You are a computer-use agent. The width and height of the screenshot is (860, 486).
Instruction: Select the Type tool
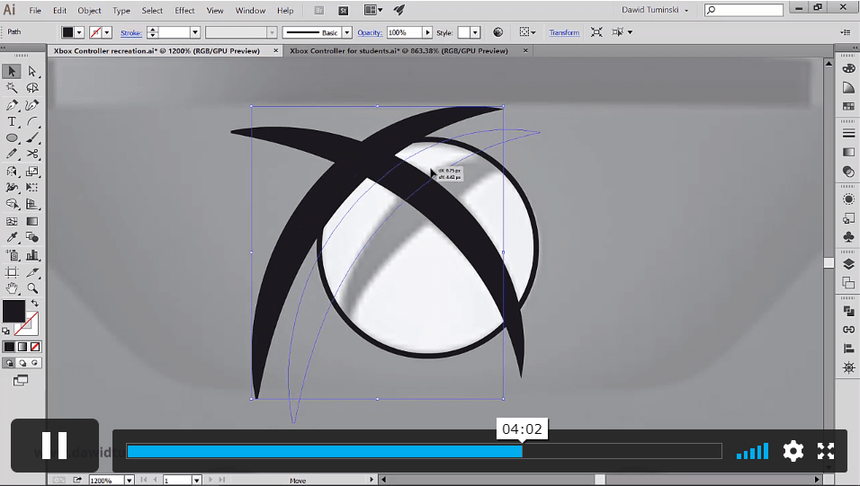12,121
